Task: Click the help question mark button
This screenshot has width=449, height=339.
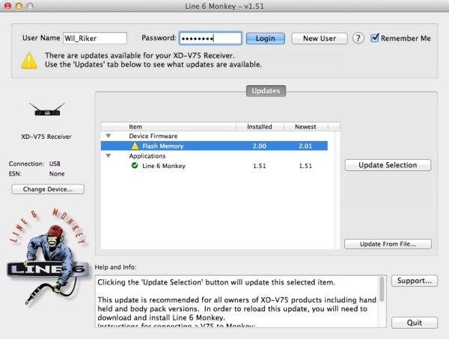Action: tap(358, 38)
